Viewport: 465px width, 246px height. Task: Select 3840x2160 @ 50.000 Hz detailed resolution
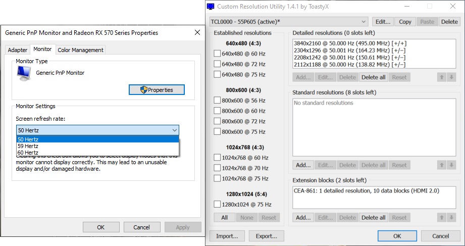pyautogui.click(x=350, y=43)
